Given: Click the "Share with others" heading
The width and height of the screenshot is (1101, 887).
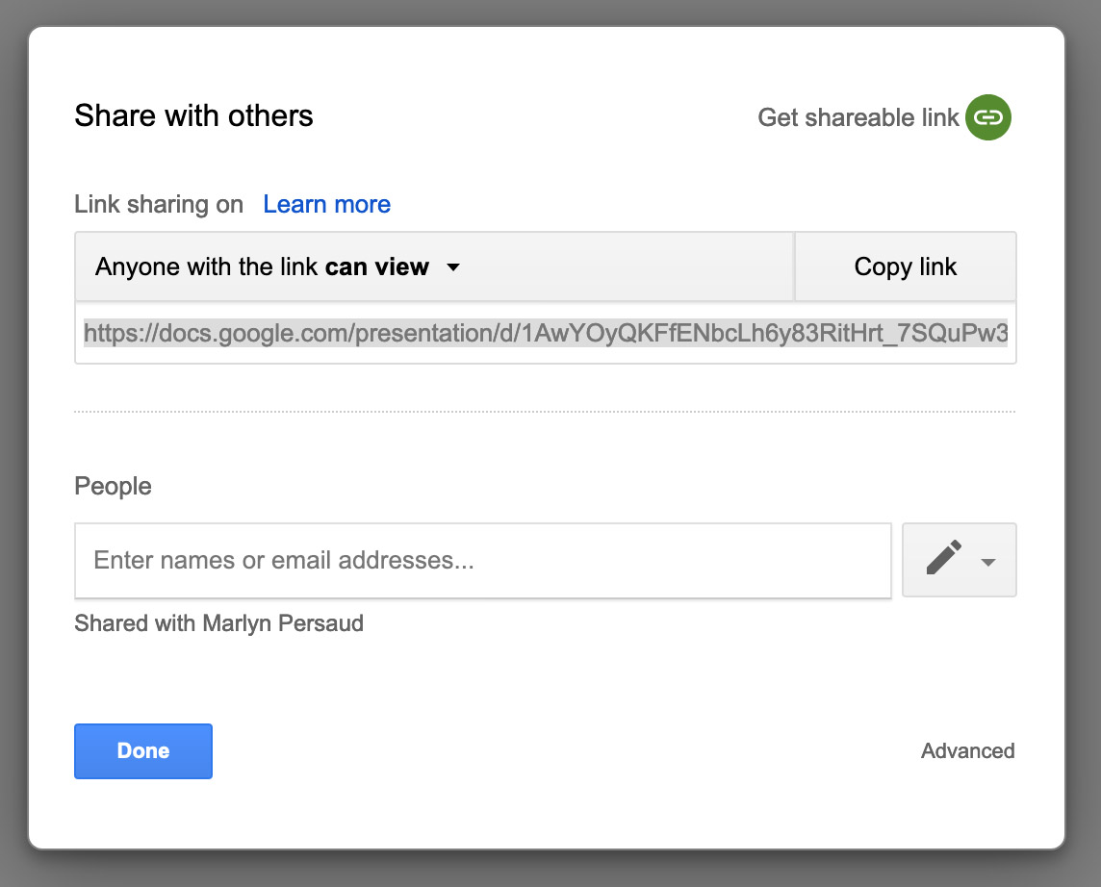Looking at the screenshot, I should [193, 116].
